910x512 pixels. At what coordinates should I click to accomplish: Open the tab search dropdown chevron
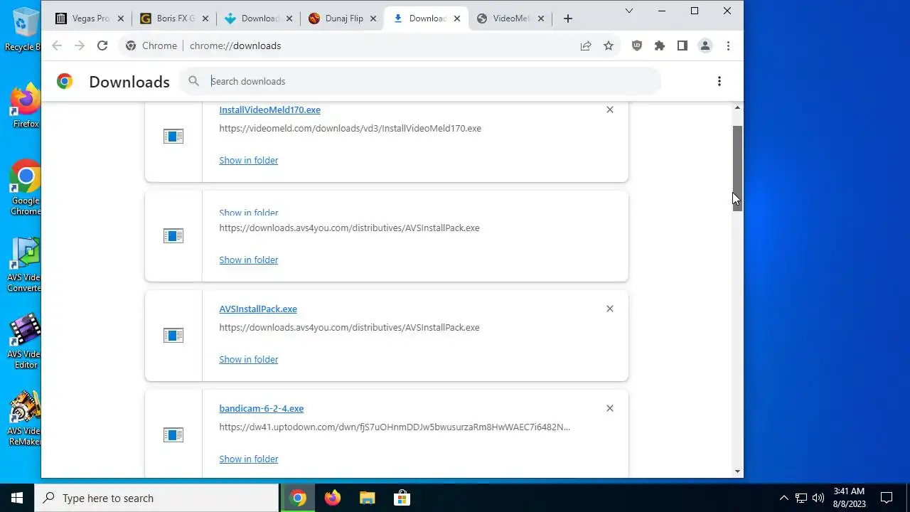tap(629, 11)
